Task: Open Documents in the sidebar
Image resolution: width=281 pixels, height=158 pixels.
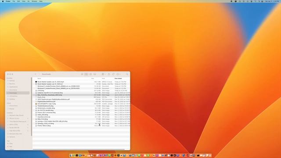Action: (x=13, y=90)
